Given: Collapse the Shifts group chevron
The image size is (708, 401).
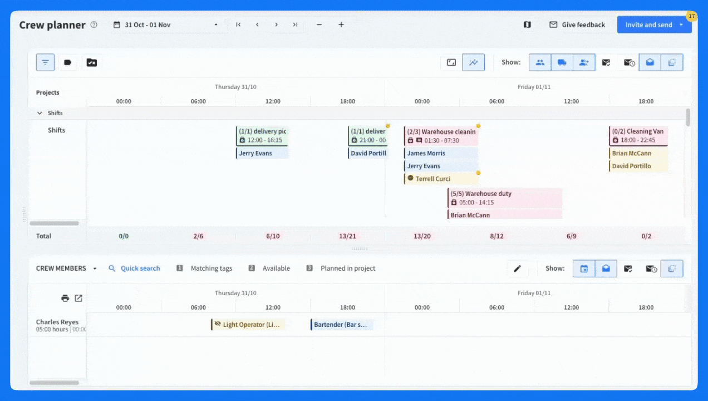Looking at the screenshot, I should point(40,113).
